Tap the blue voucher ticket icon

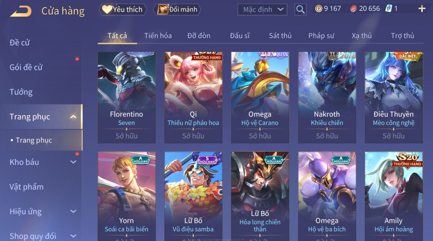pyautogui.click(x=389, y=9)
